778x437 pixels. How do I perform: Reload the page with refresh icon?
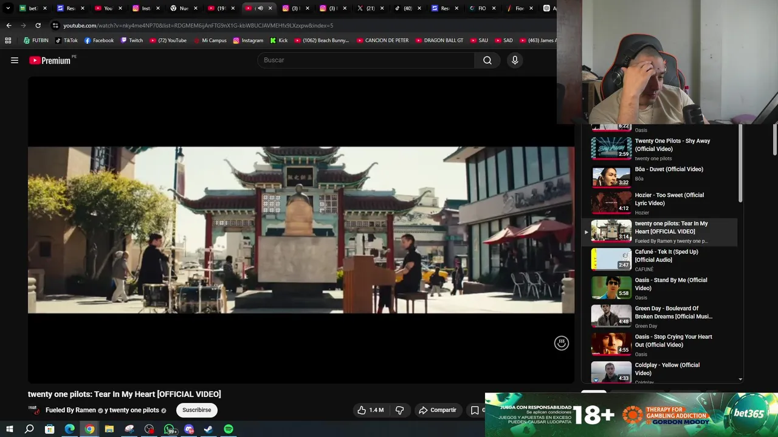(x=38, y=25)
